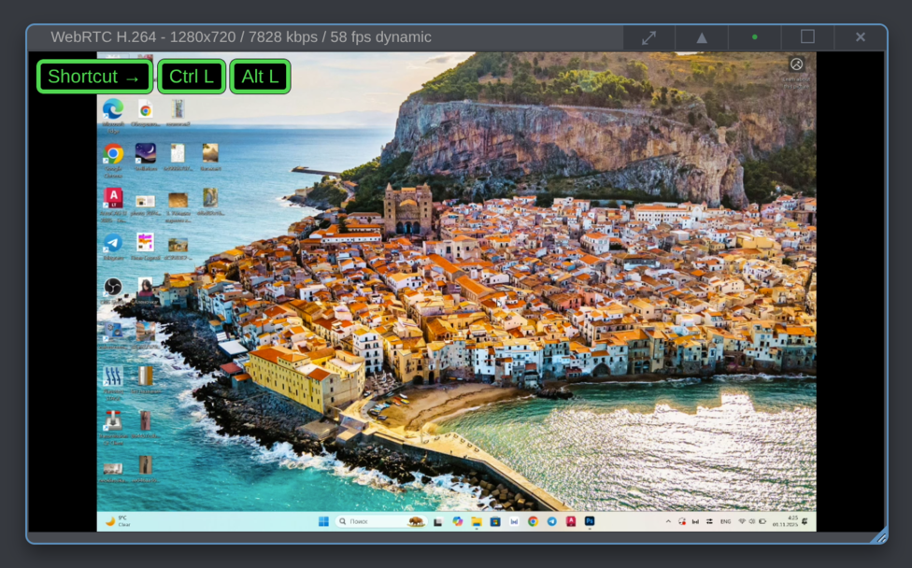The height and width of the screenshot is (568, 912).
Task: Open the weather widget in the taskbar
Action: click(x=118, y=521)
